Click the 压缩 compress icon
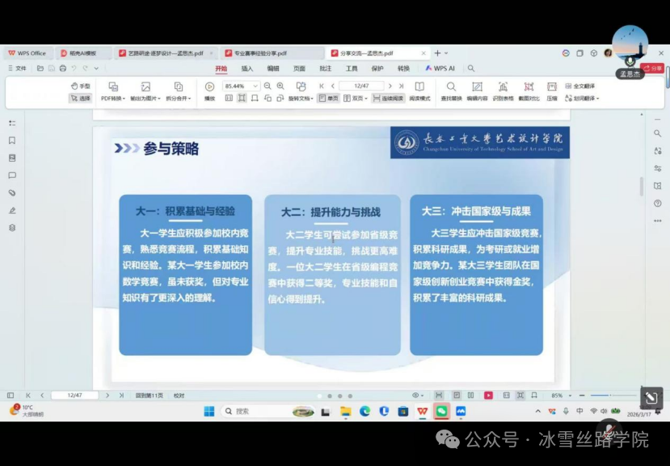670x466 pixels. [x=552, y=91]
